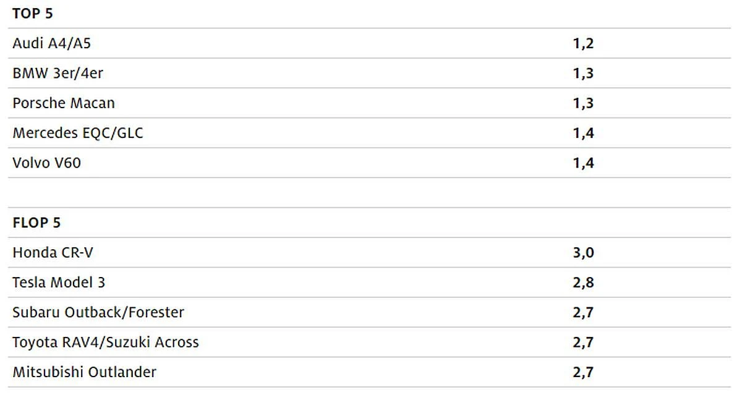Screen dimensions: 742x413
Task: Select the 2,7 score beside Subaru Outback/Forester
Action: point(583,312)
